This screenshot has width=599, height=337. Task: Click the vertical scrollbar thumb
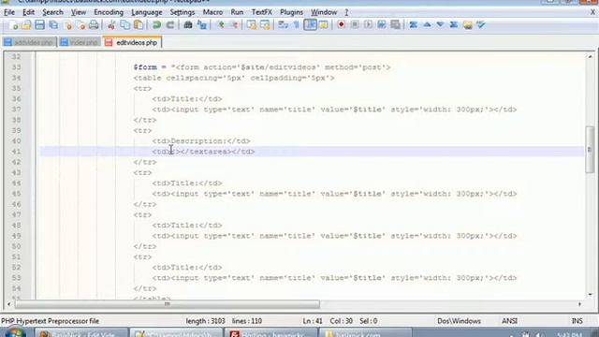tap(590, 150)
